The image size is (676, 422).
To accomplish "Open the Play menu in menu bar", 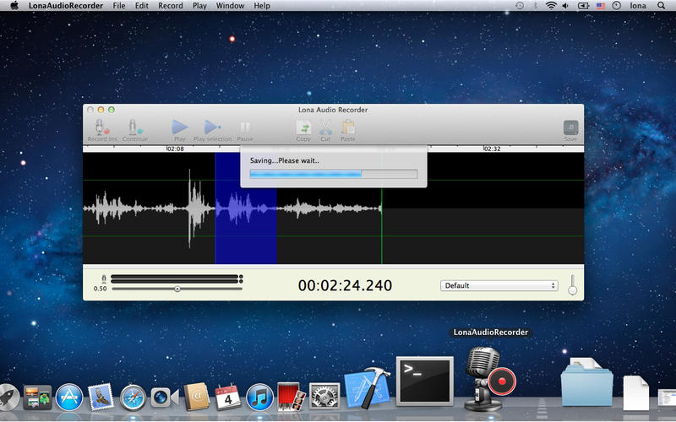I will click(199, 6).
